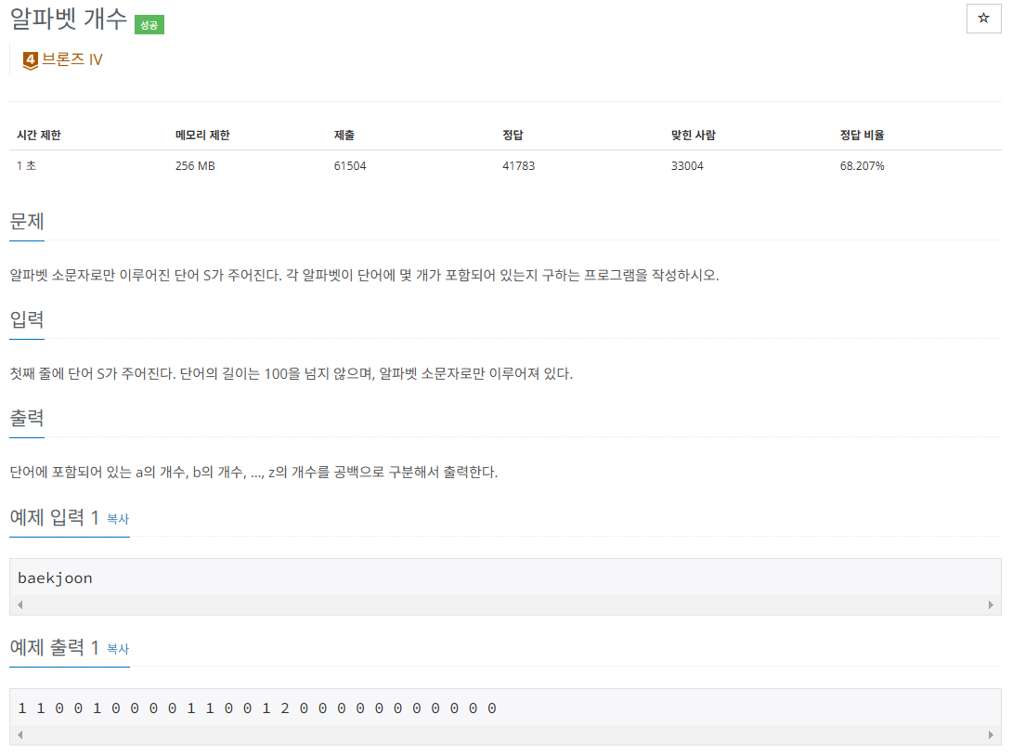The width and height of the screenshot is (1012, 753).
Task: Click right scroll arrow of sample output box
Action: 991,735
